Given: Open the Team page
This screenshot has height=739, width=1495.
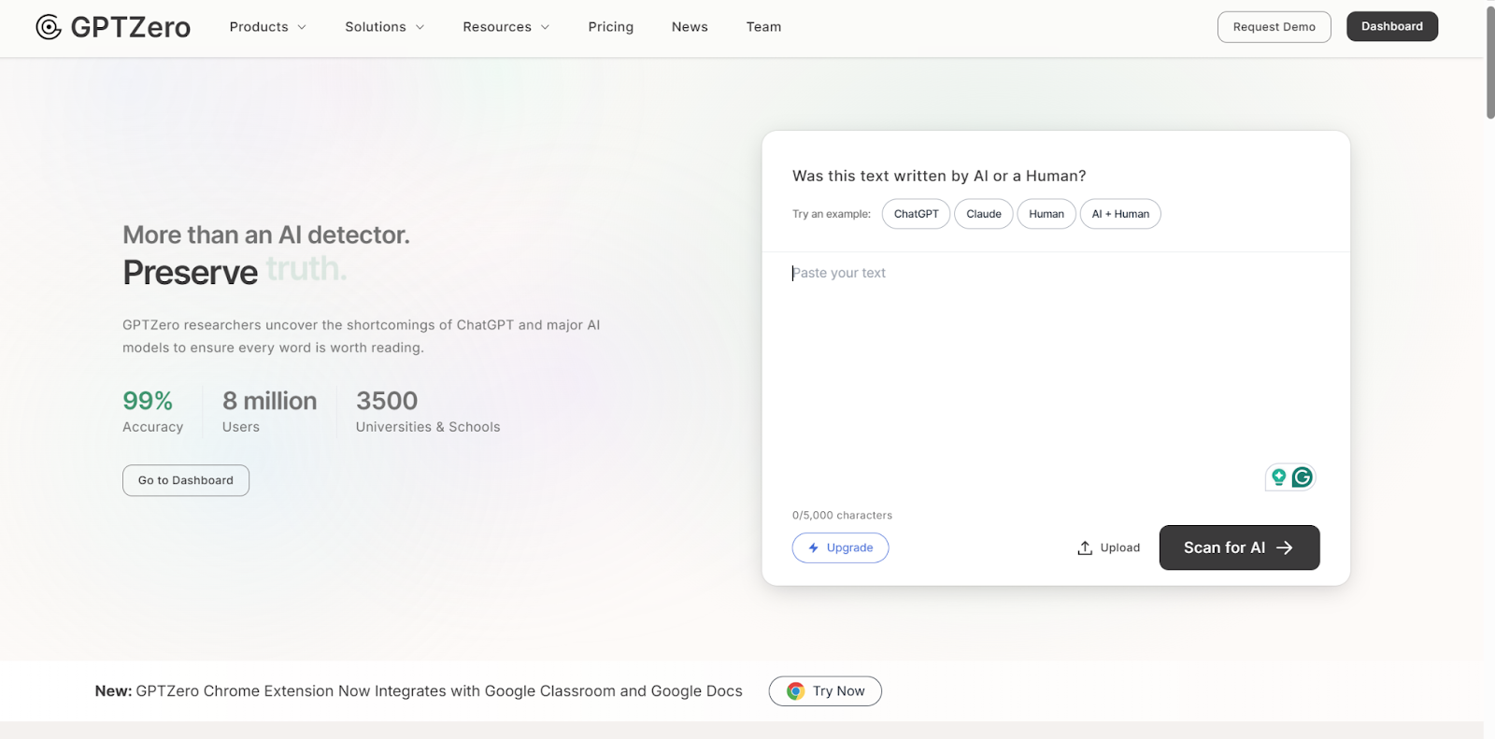Looking at the screenshot, I should [x=763, y=27].
